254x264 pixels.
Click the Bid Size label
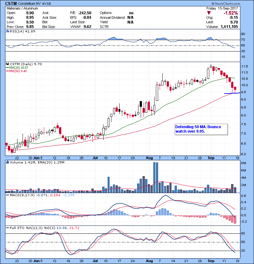49,27
